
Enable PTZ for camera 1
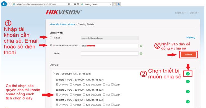click(x=104, y=84)
